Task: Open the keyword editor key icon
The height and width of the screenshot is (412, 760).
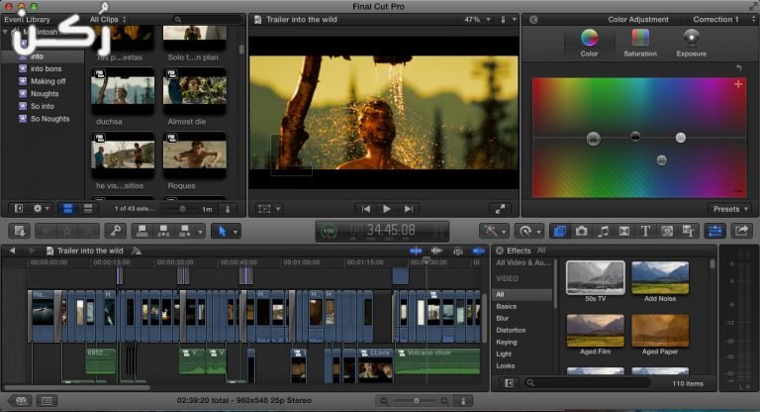Action: 116,231
